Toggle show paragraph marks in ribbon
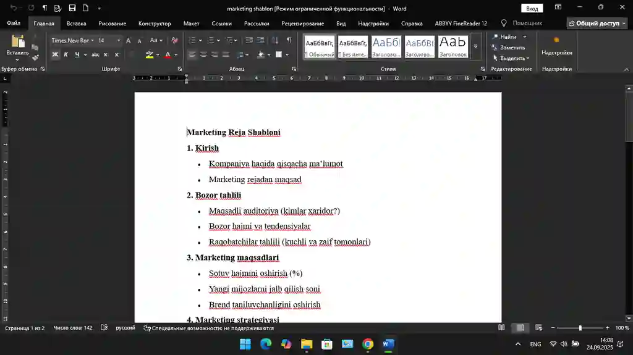This screenshot has width=633, height=355. [289, 40]
